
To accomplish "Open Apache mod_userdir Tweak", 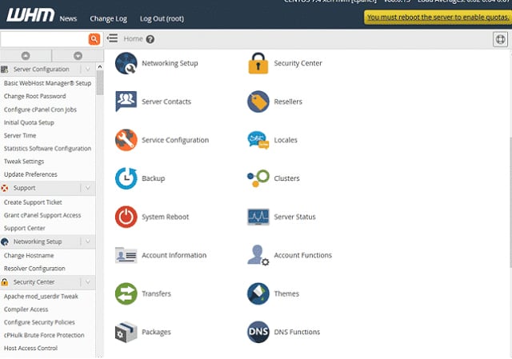I will (x=41, y=297).
